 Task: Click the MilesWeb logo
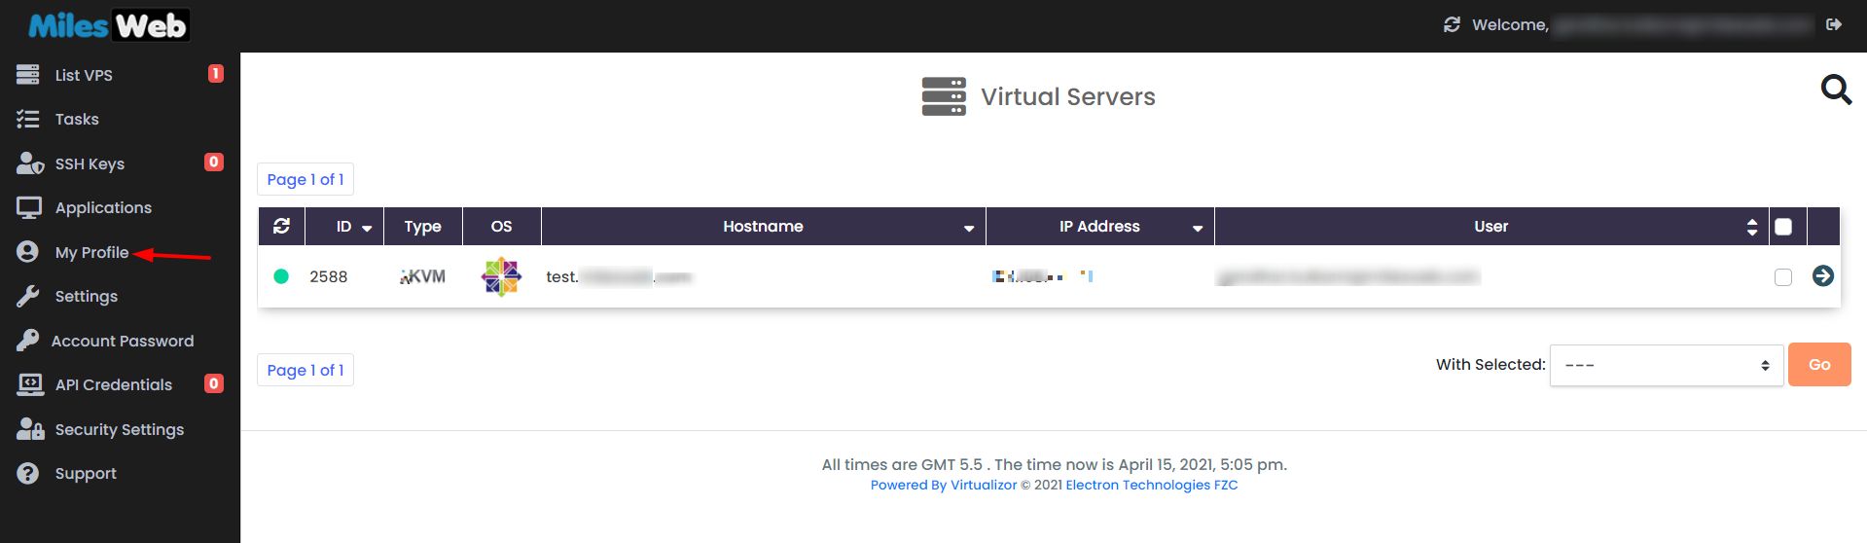[108, 25]
